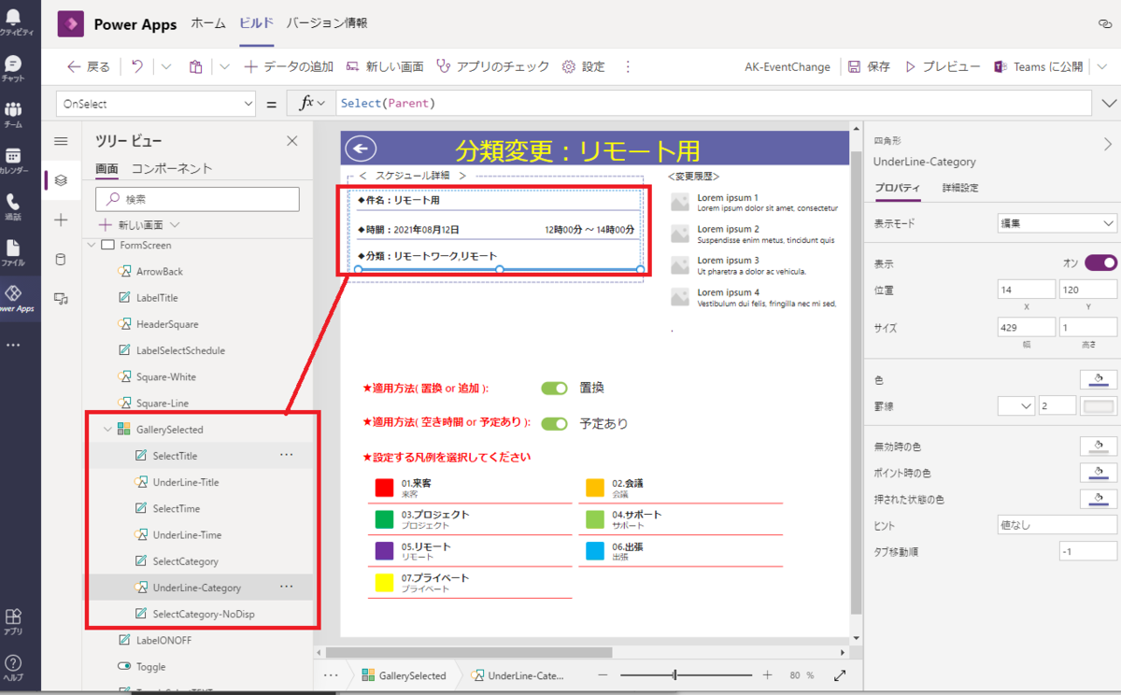The image size is (1121, 695).
Task: Turn off the 表示 toggle in properties
Action: click(x=1100, y=262)
